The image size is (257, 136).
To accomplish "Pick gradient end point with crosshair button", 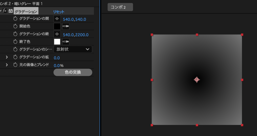I will (57, 34).
